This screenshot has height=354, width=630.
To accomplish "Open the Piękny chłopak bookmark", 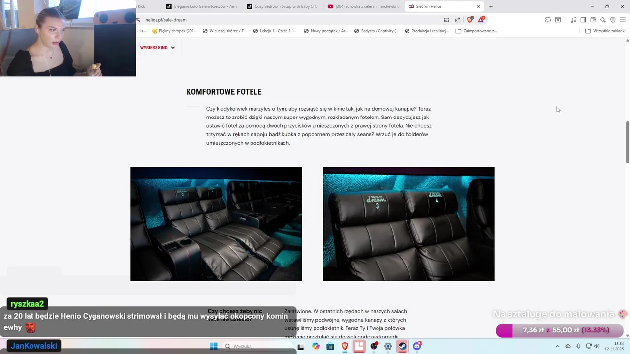I will point(174,31).
